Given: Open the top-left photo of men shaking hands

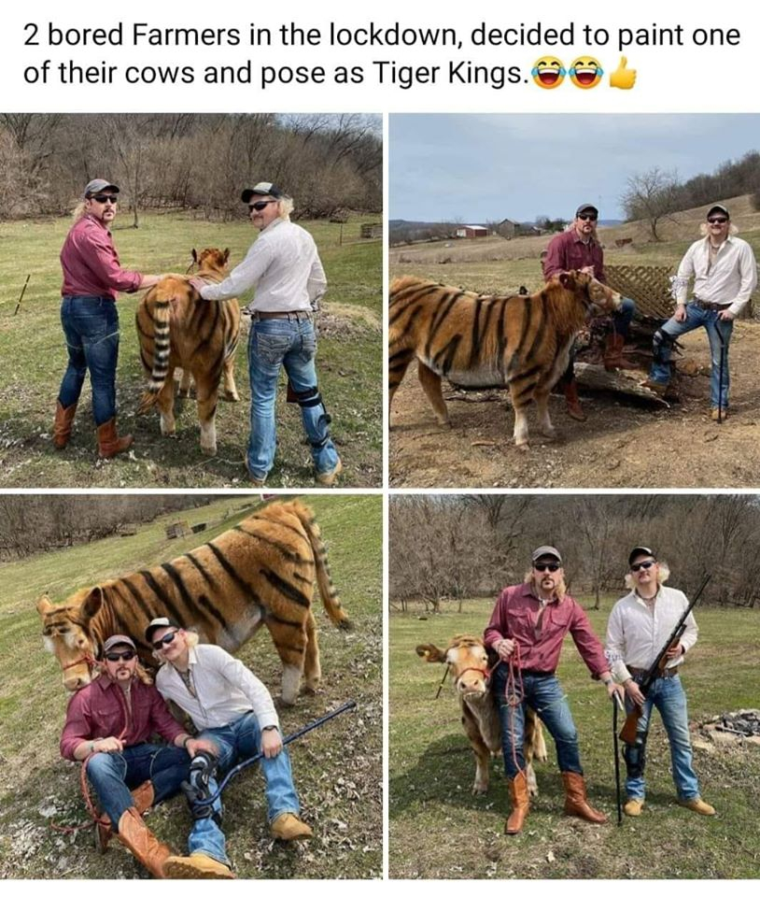Looking at the screenshot, I should (x=190, y=299).
